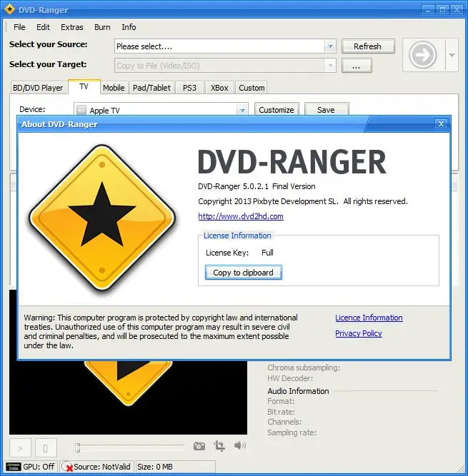Click the Sampling rate label
The height and width of the screenshot is (476, 468).
(x=292, y=432)
